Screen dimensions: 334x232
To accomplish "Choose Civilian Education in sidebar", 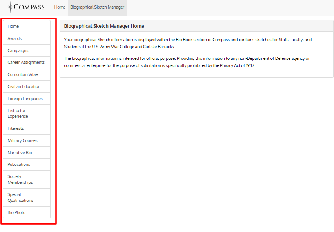I will click(x=27, y=86).
